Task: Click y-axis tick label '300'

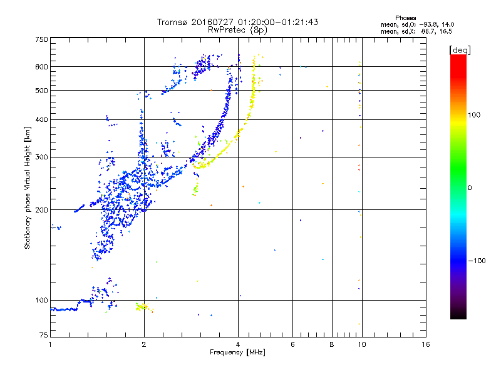Action: (x=41, y=157)
